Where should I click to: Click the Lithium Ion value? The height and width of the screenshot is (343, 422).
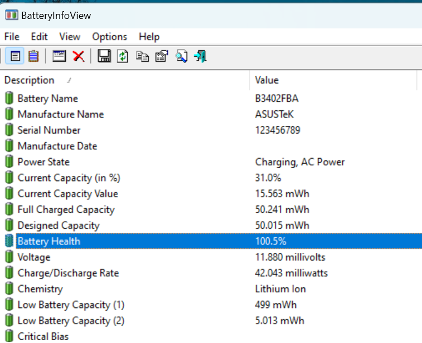(x=280, y=288)
